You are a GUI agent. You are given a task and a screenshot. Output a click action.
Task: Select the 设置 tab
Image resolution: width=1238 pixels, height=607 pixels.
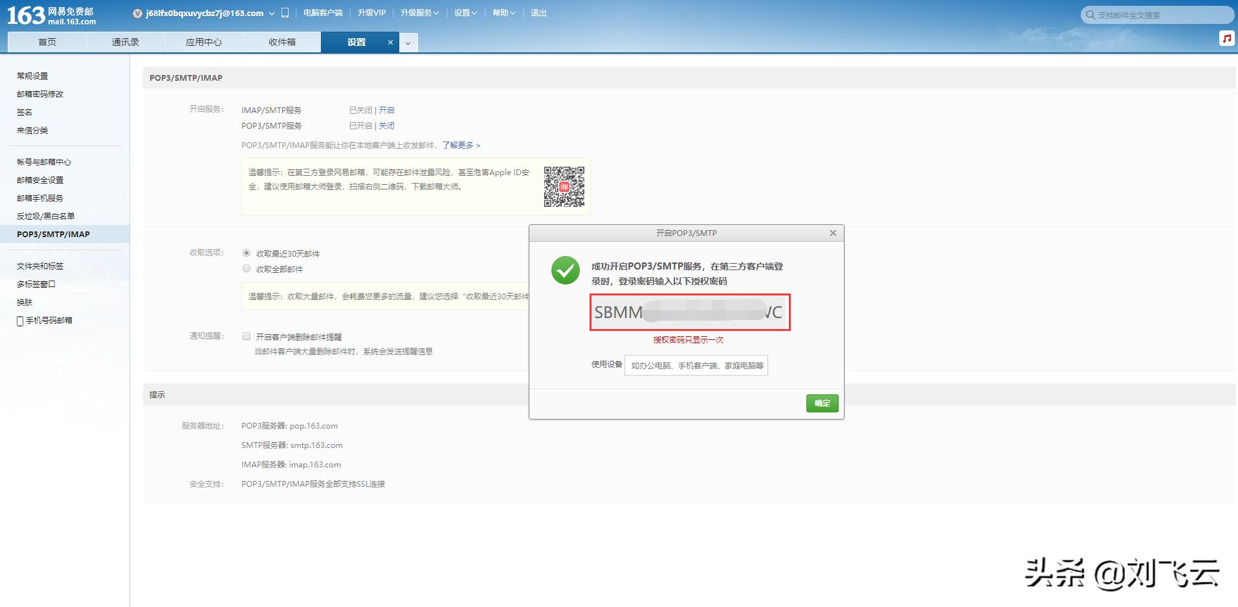coord(357,43)
